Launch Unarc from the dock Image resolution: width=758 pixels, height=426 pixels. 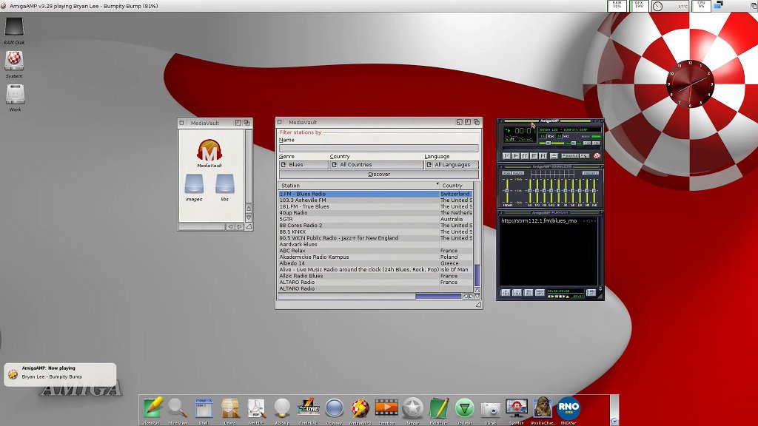point(230,408)
